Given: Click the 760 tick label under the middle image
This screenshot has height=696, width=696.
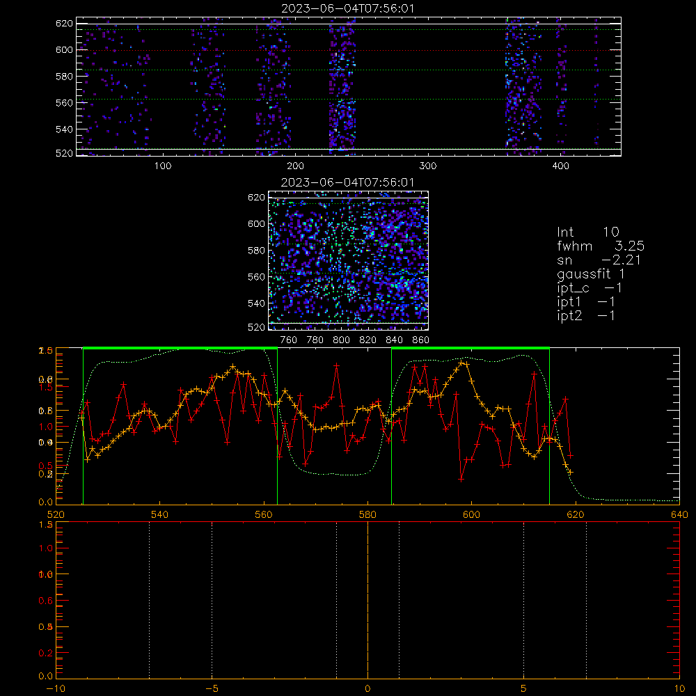Looking at the screenshot, I should point(289,340).
